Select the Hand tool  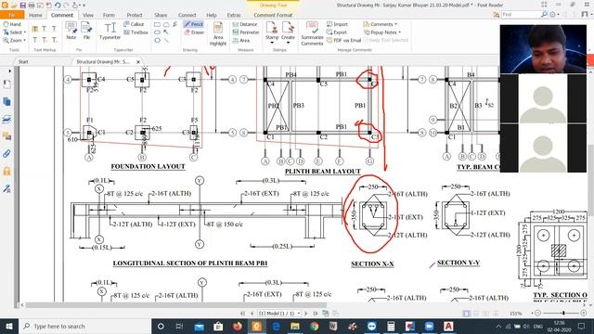click(x=11, y=24)
